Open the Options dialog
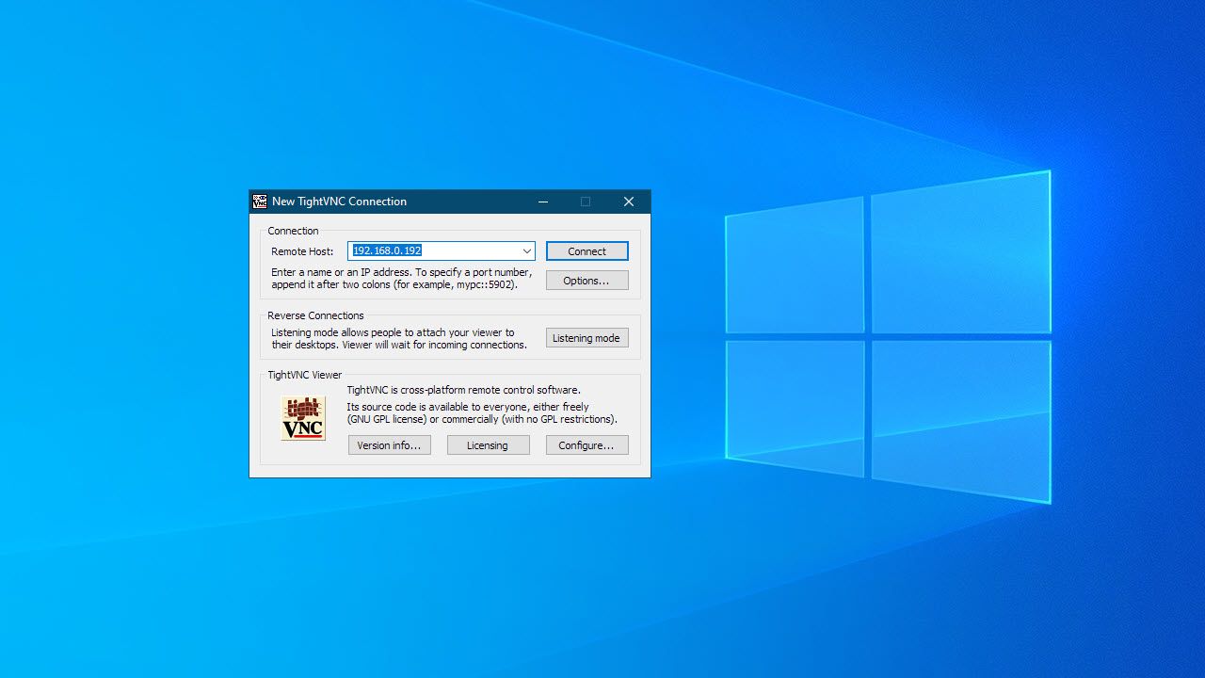 click(586, 280)
